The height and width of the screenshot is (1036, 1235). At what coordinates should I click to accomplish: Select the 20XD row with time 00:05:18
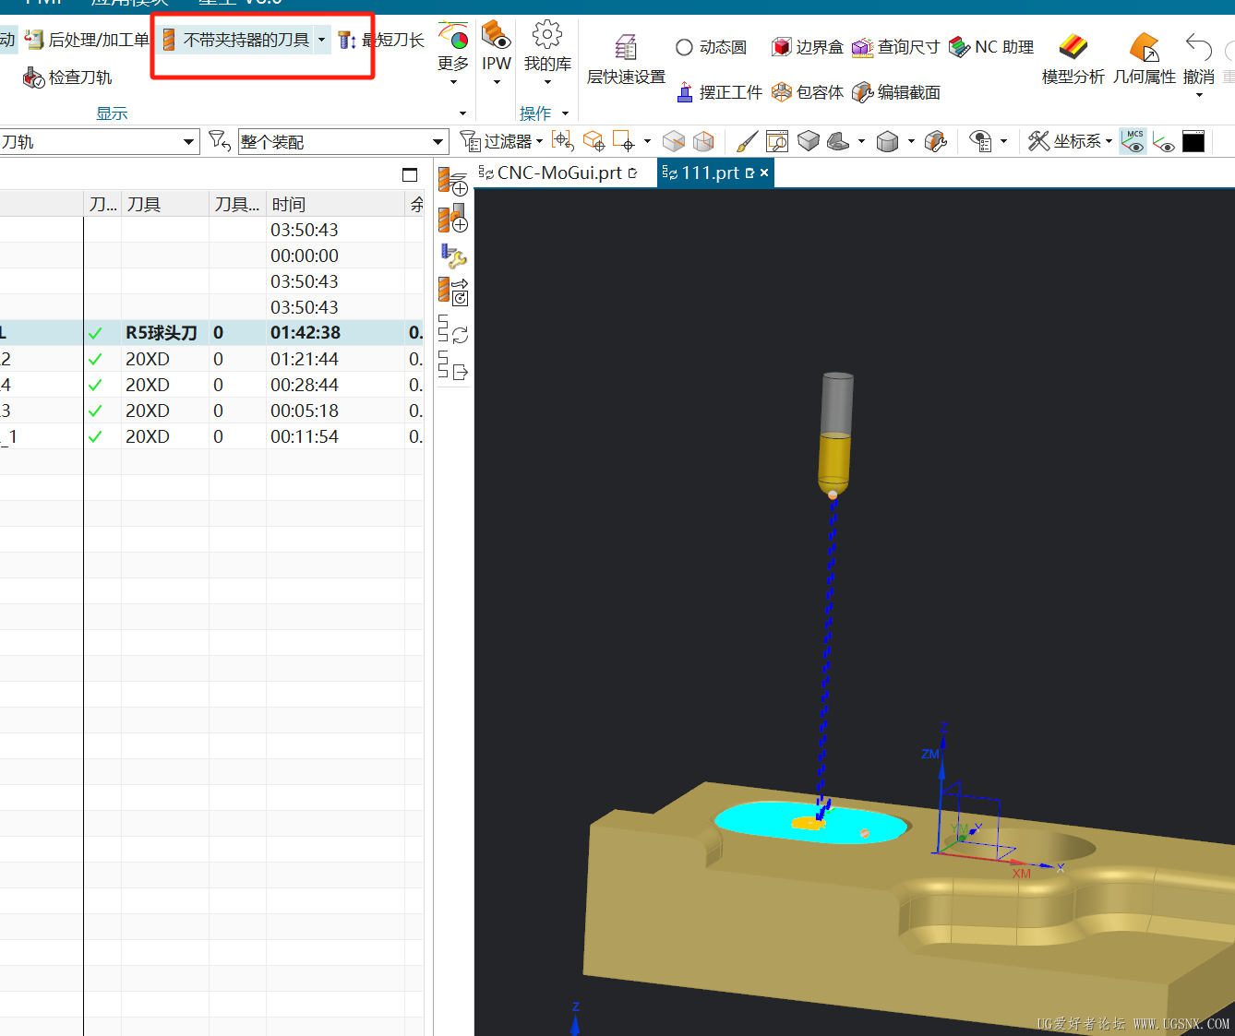pos(211,411)
